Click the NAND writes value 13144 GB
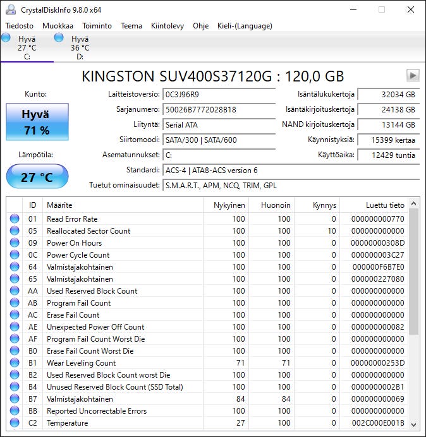The width and height of the screenshot is (426, 437). pyautogui.click(x=388, y=124)
